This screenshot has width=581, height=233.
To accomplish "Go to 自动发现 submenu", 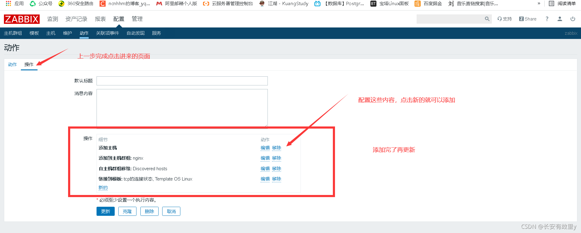I will click(136, 33).
